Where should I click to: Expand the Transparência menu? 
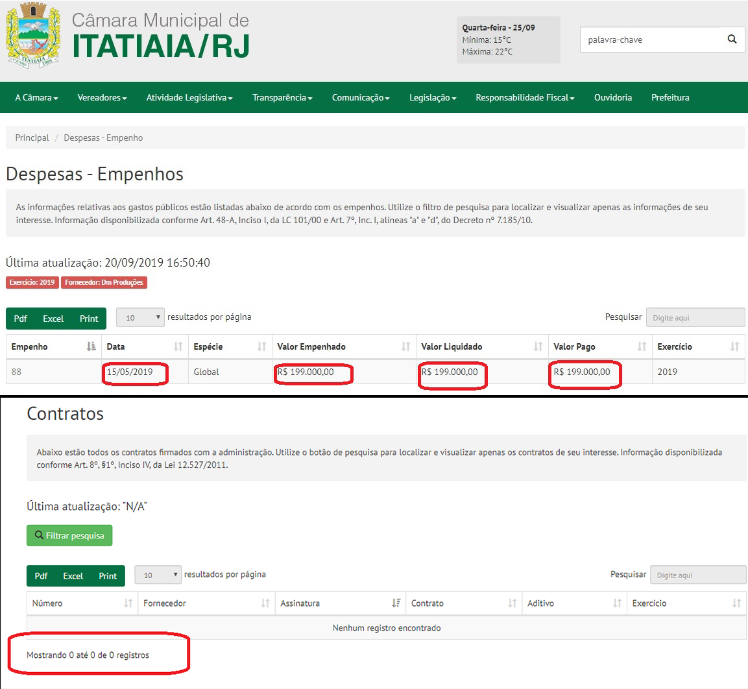point(282,97)
